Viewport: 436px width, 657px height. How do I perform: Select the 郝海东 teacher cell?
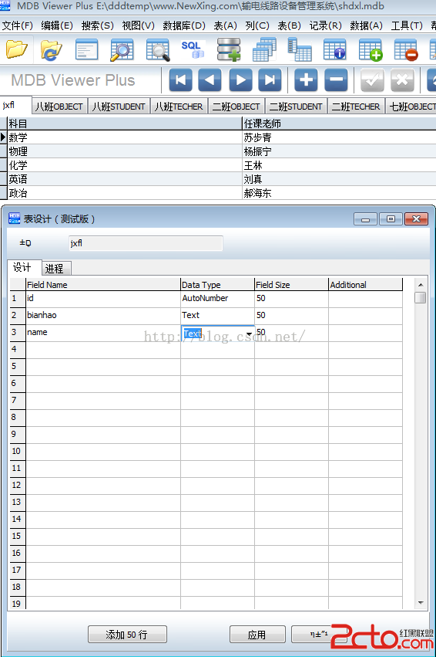click(339, 193)
